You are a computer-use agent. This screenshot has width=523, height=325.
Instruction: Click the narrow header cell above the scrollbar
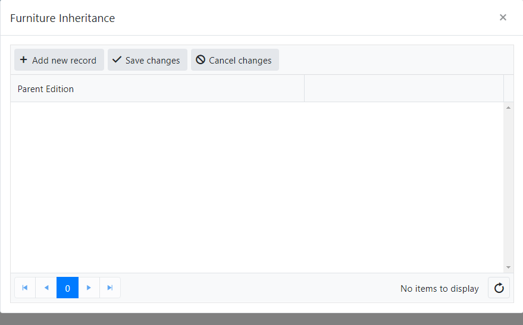click(509, 89)
